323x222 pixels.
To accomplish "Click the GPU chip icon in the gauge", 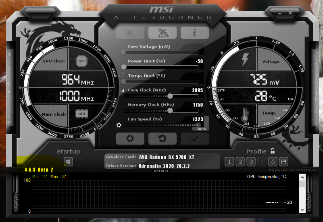I will point(81,61).
